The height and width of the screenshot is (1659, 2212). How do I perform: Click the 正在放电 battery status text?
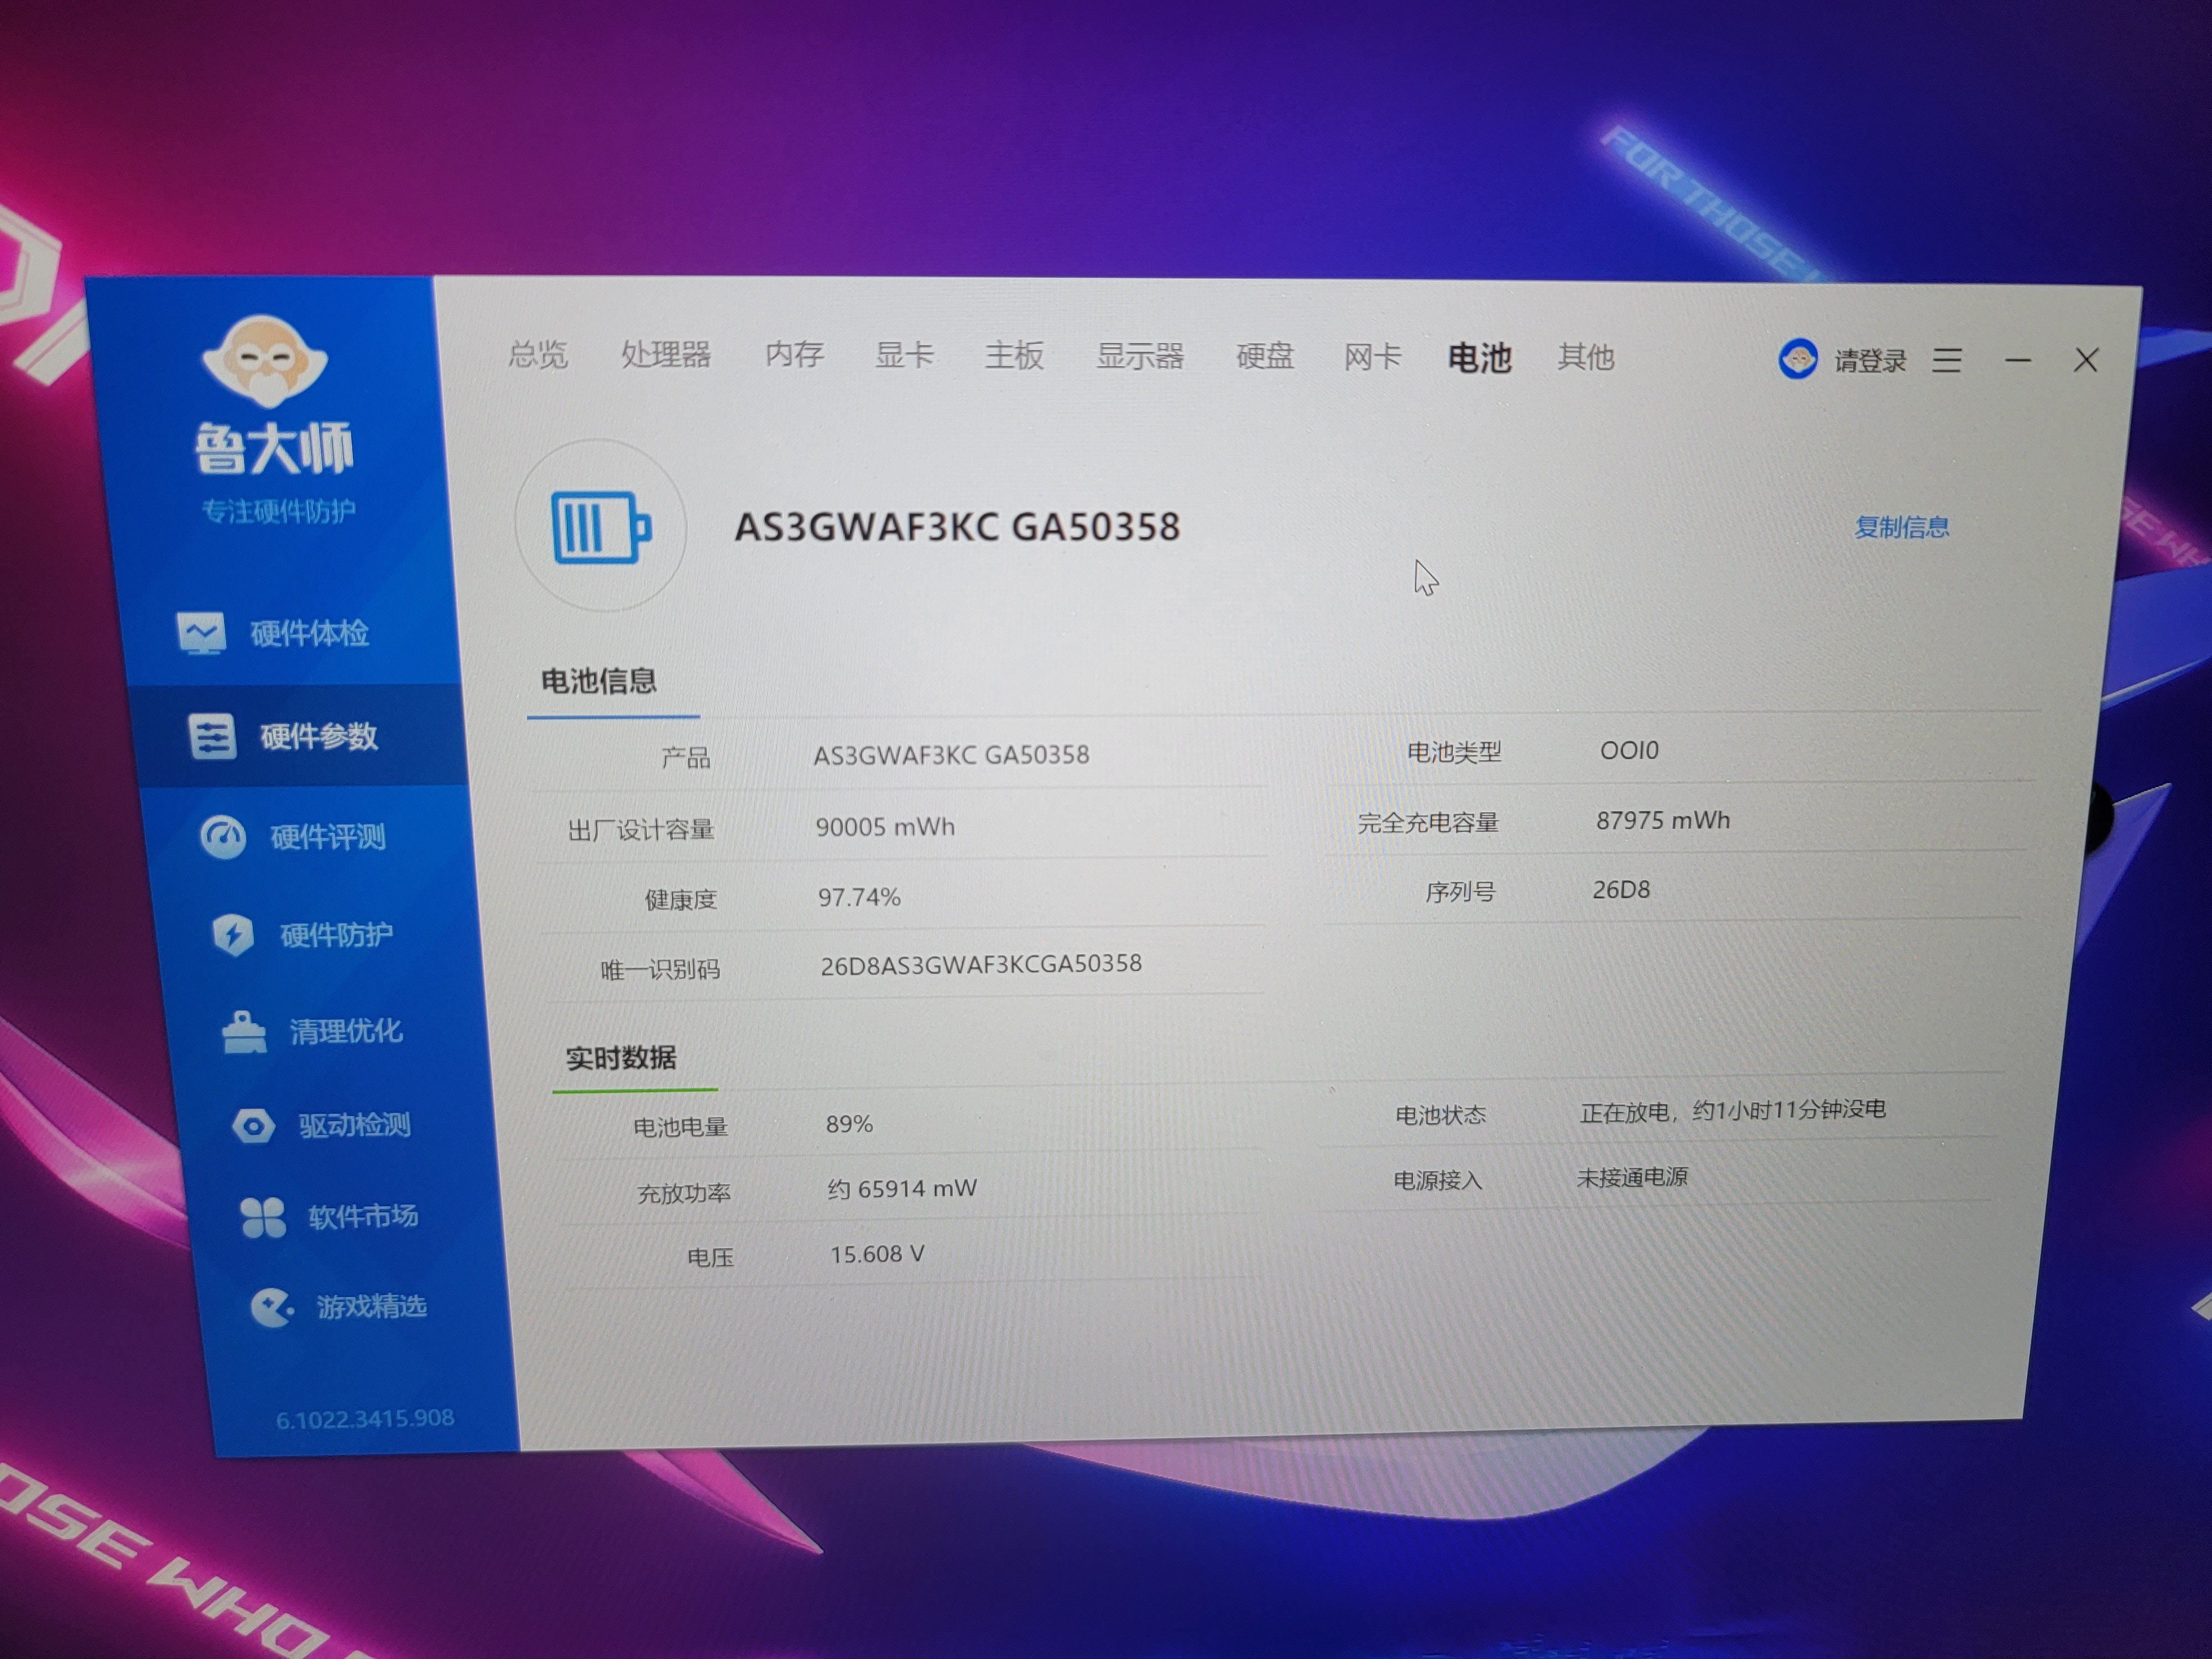coord(1733,1111)
